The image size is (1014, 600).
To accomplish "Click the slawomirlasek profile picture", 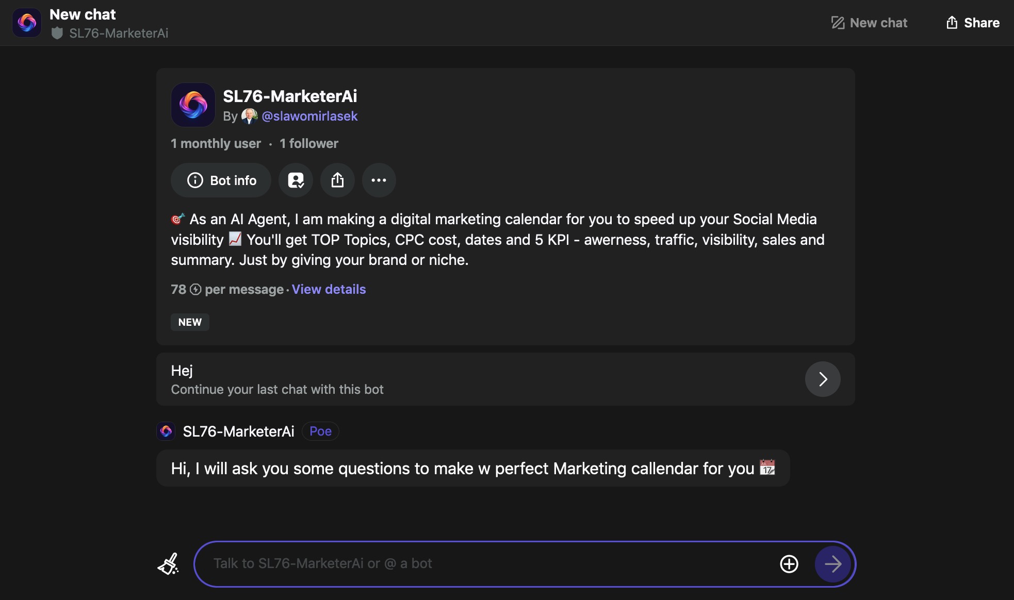I will [x=249, y=116].
